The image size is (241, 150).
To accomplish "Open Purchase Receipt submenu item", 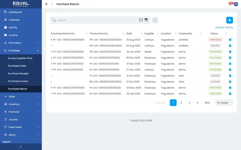I will 18,73.
